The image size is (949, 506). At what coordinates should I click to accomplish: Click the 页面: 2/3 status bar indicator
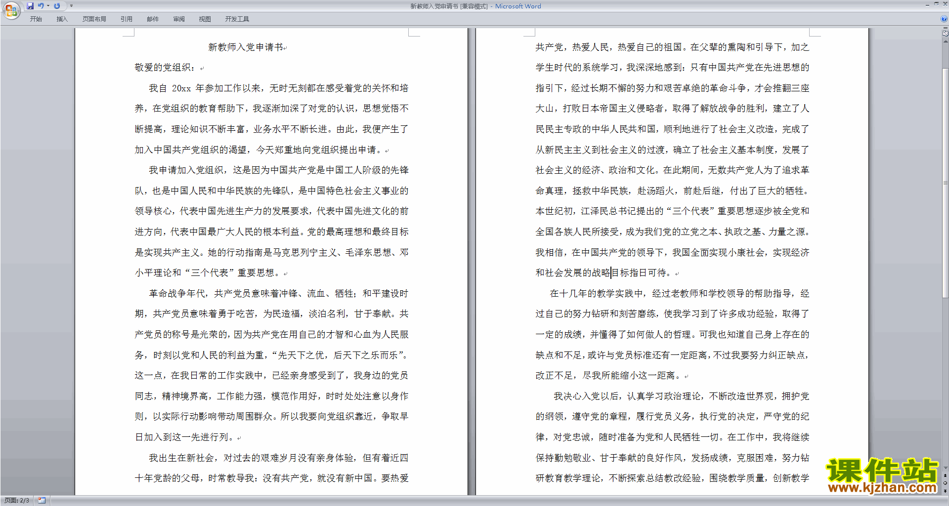pyautogui.click(x=17, y=501)
